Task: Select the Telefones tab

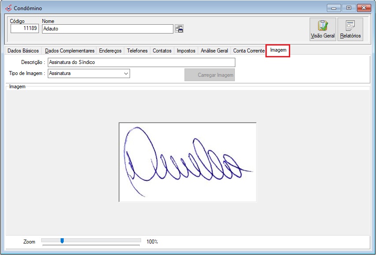Action: click(x=137, y=51)
